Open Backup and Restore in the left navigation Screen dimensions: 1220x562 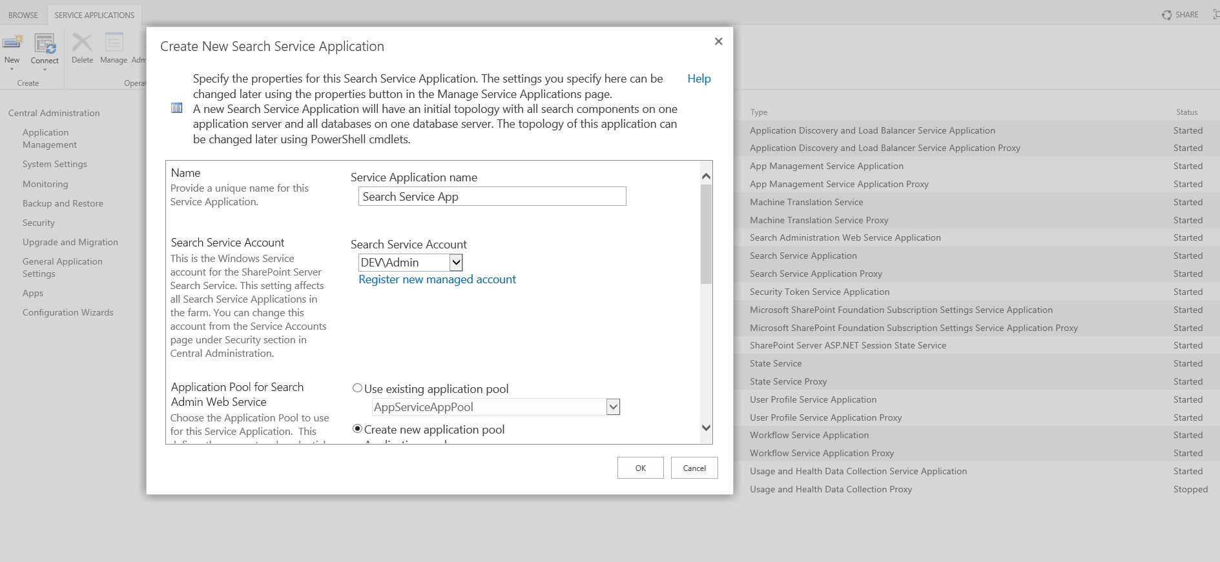(x=63, y=203)
